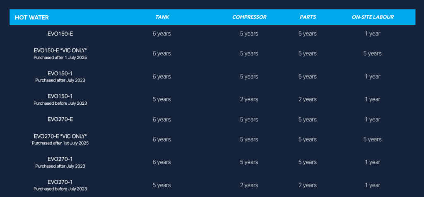Click 'Purchased after 1 July 2025' note
Viewport: 424px width, 197px height.
(60, 58)
